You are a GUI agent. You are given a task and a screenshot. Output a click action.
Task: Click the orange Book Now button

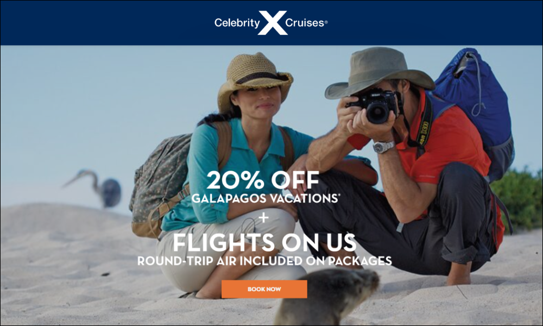click(x=264, y=289)
